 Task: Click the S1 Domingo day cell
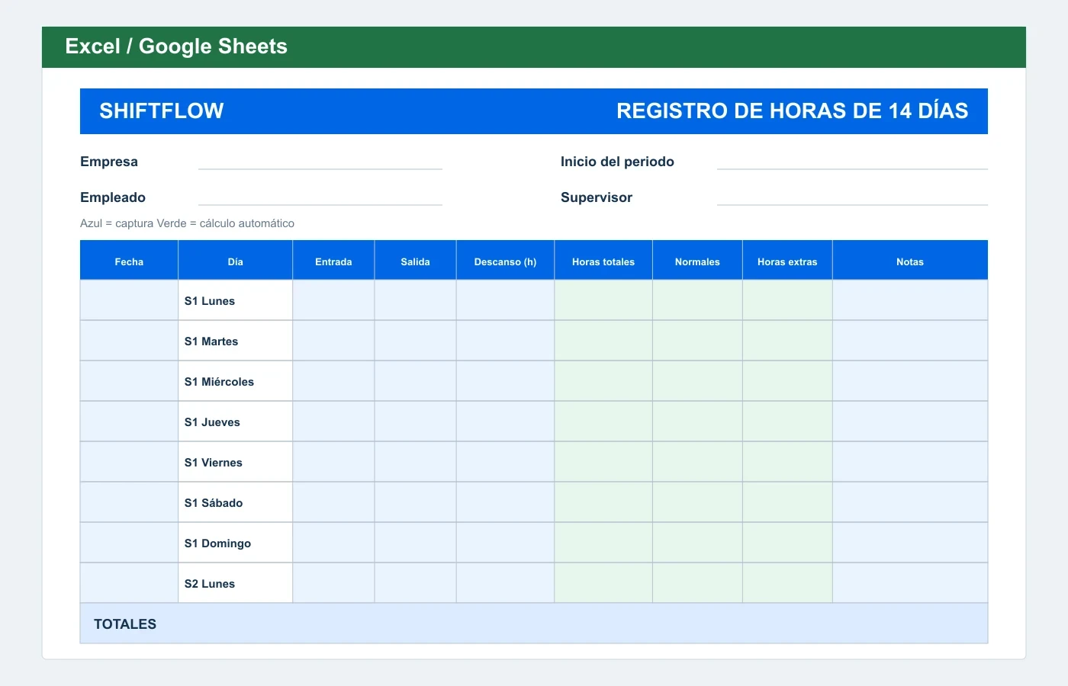[x=235, y=543]
